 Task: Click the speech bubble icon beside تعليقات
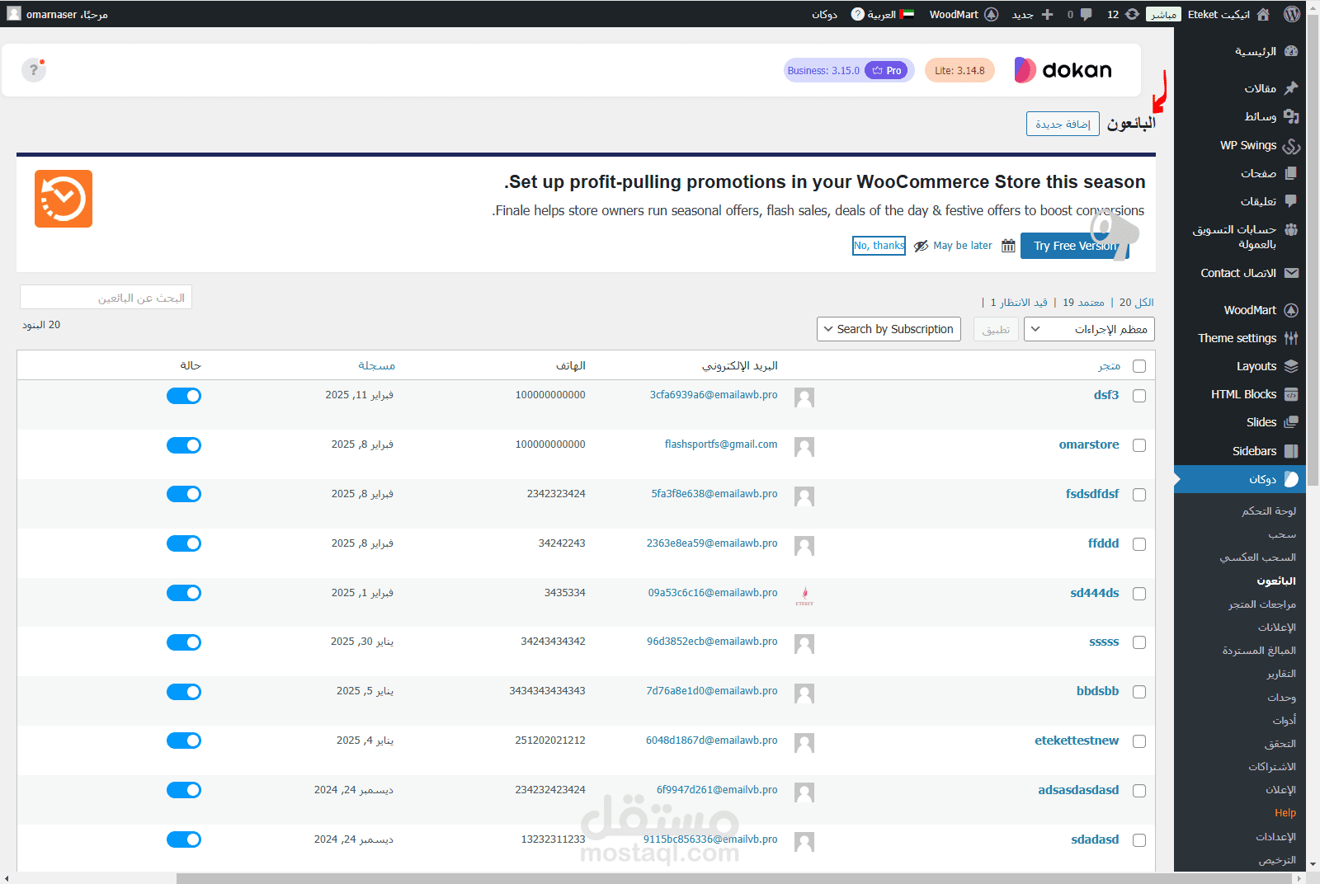tap(1291, 201)
